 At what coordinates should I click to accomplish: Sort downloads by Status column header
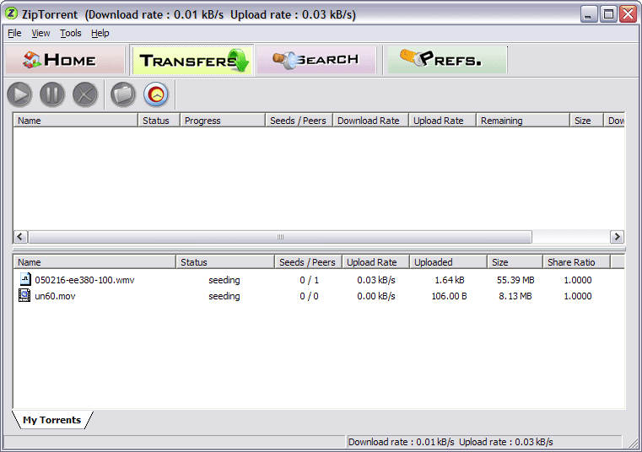[159, 121]
